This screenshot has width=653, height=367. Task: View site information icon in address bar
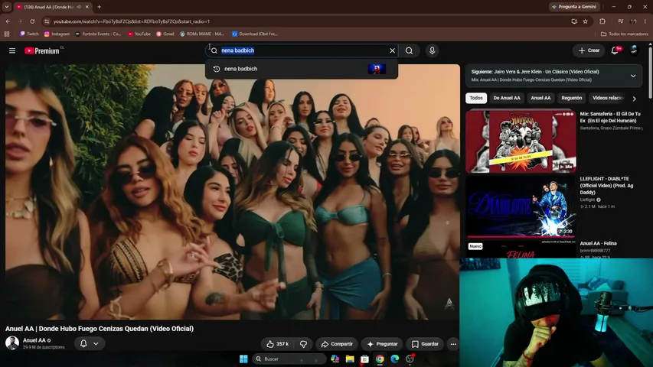(47, 21)
